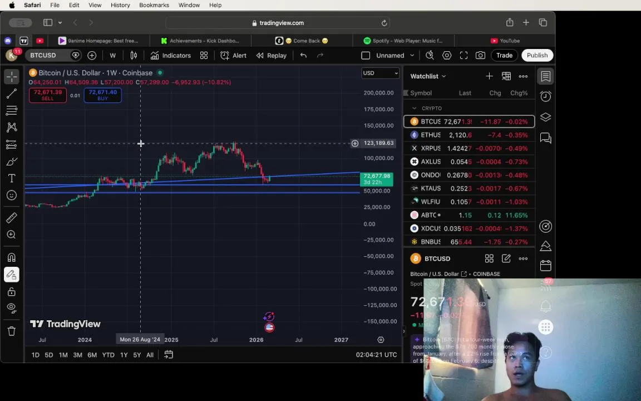This screenshot has height=401, width=641.
Task: Toggle magnet mode for drawings
Action: pos(12,257)
